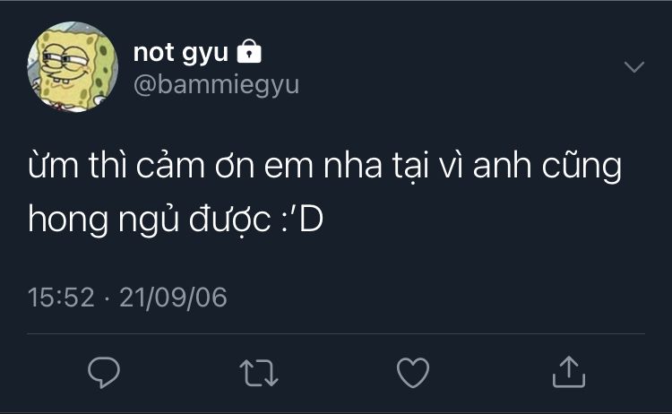
Task: Open the SpongeBob profile avatar
Action: coord(73,66)
